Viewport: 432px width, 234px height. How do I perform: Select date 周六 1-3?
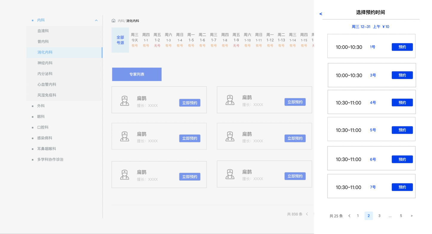168,40
